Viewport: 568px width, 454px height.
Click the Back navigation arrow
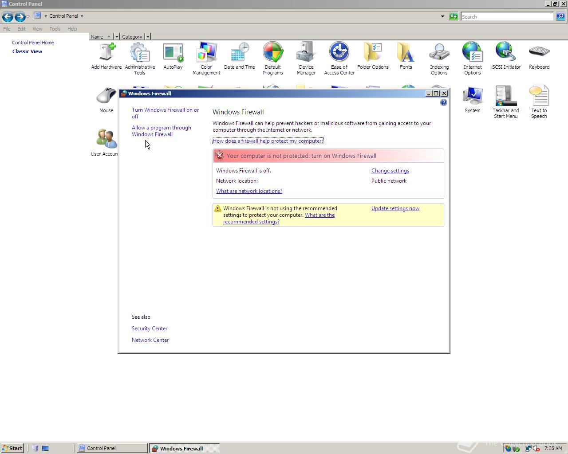[x=8, y=17]
